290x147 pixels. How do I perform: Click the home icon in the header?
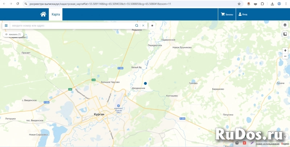(x=43, y=14)
